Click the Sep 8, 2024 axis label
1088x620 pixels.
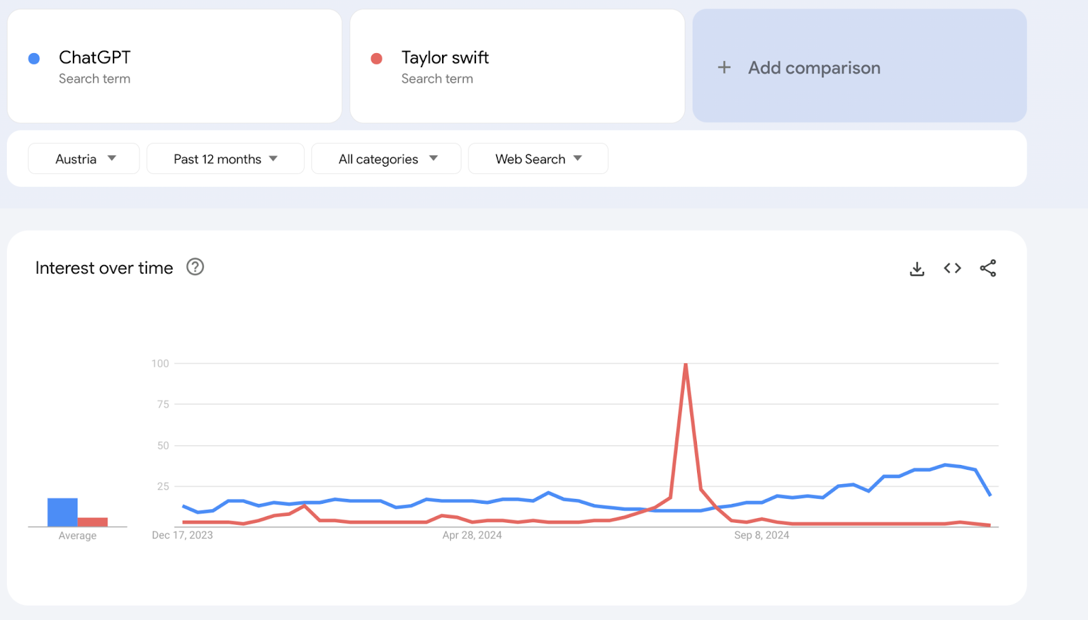coord(762,535)
